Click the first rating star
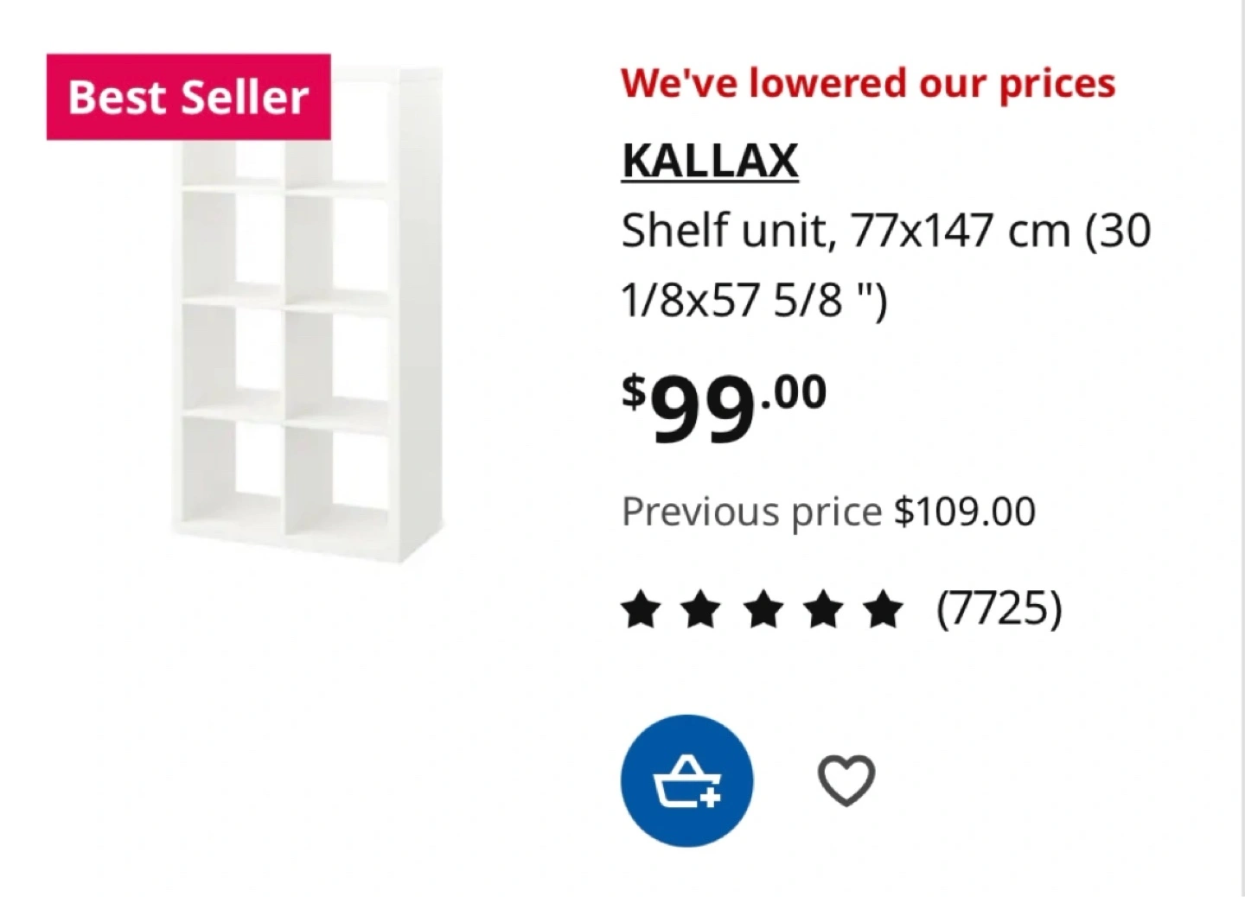Image resolution: width=1245 pixels, height=897 pixels. [x=641, y=609]
